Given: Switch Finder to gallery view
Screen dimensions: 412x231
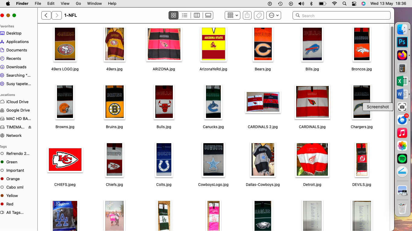Looking at the screenshot, I should (x=208, y=15).
